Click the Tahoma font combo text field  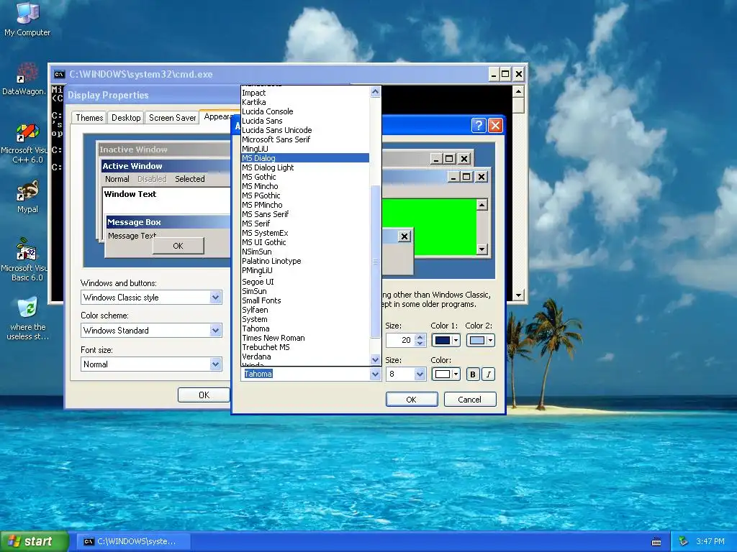305,374
